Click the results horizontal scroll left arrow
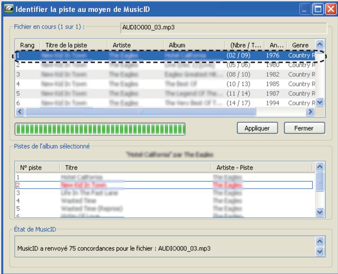338x274 pixels. point(20,112)
